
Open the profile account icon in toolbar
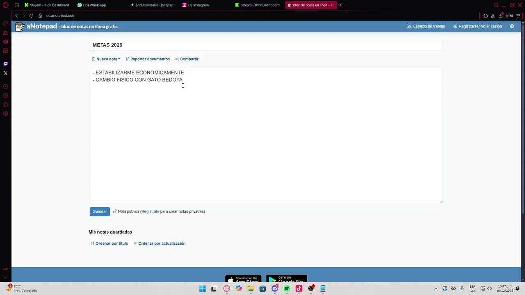point(493,16)
